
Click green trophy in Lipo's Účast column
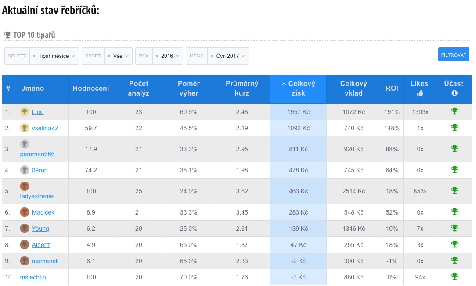[454, 111]
